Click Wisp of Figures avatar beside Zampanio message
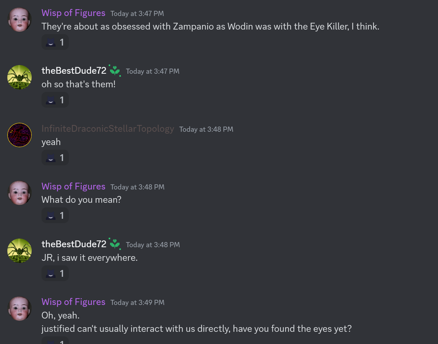Viewport: 438px width, 344px height. point(20,20)
